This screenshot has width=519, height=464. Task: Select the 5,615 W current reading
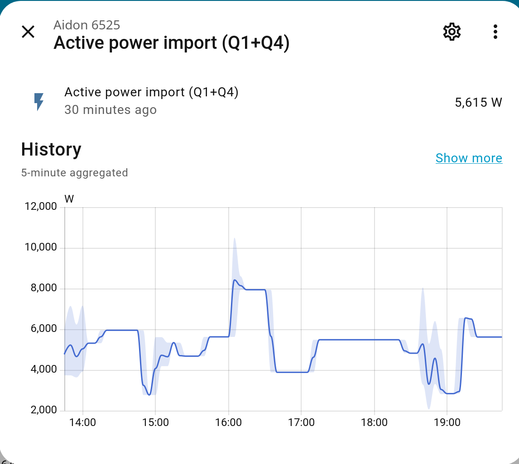(478, 102)
